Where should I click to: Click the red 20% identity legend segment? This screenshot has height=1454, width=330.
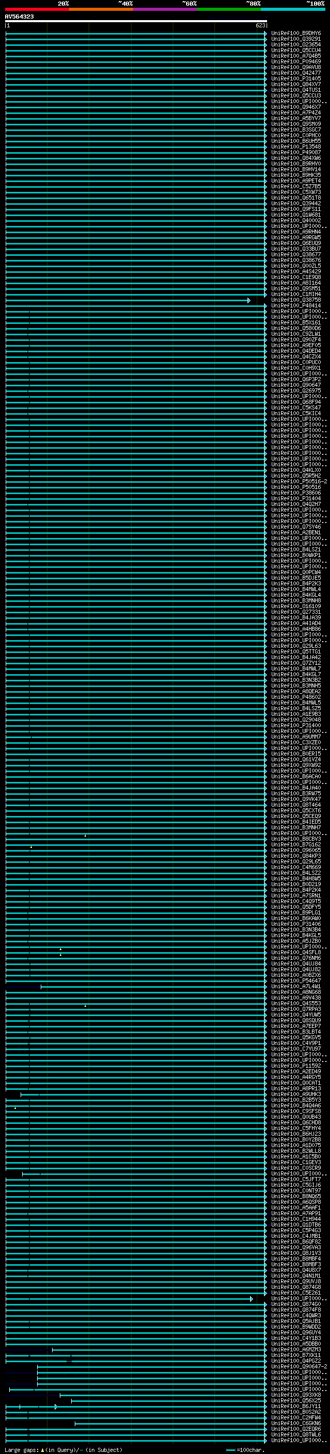click(x=37, y=9)
